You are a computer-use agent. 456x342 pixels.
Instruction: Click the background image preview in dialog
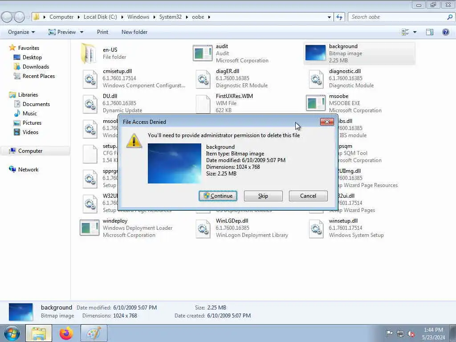(174, 163)
